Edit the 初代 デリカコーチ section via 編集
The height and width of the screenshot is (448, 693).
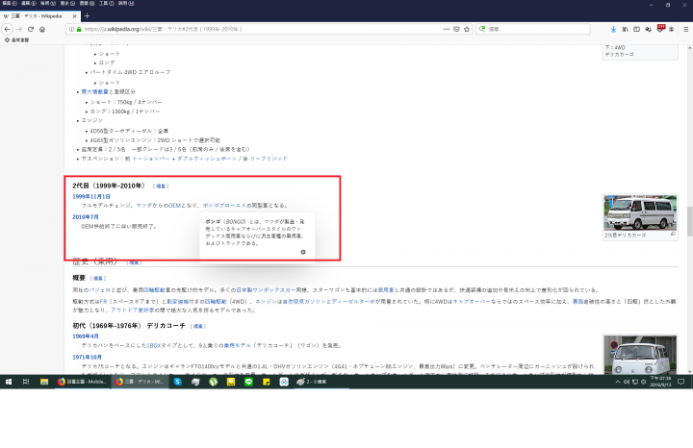tap(198, 326)
